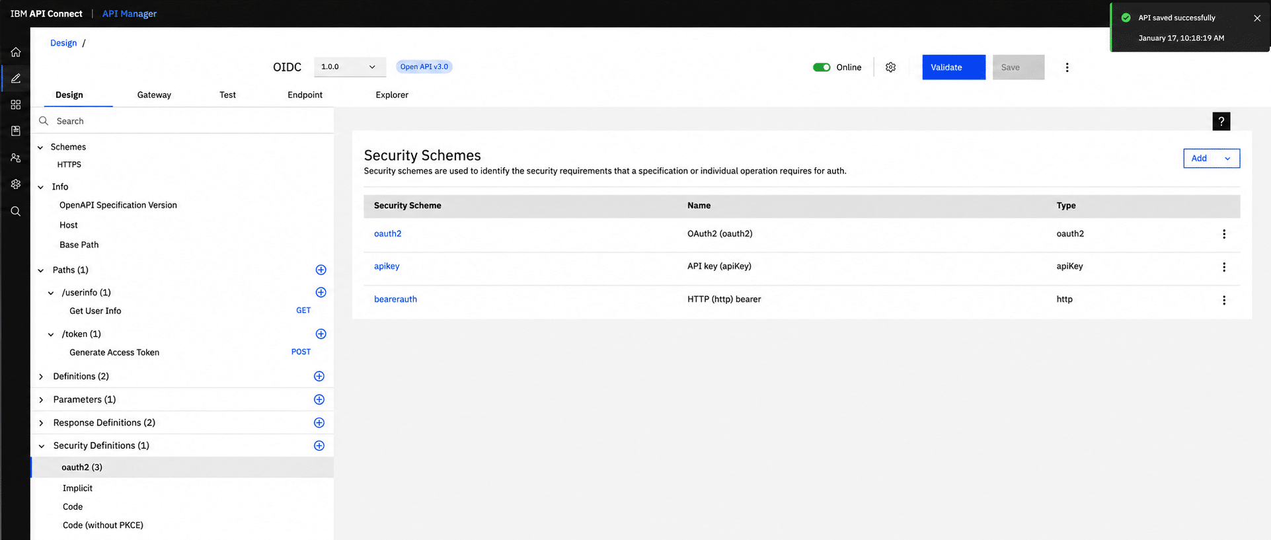Add operation to /token path

click(321, 334)
